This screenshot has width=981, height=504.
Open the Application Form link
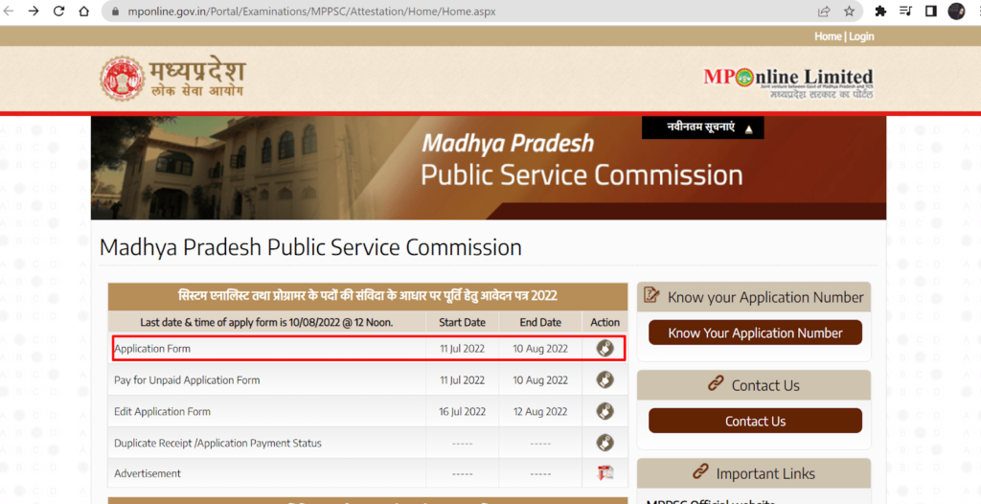[152, 349]
